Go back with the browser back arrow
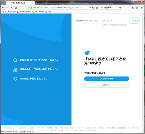 (x=3, y=8)
